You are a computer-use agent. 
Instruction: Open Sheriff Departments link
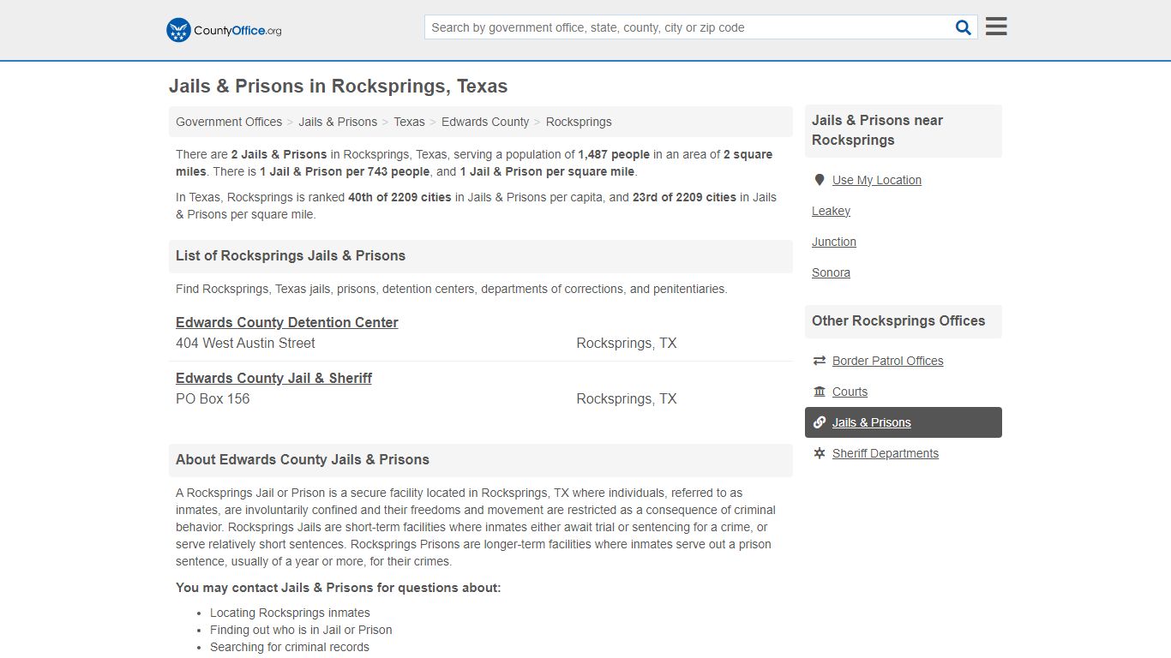[x=886, y=453]
